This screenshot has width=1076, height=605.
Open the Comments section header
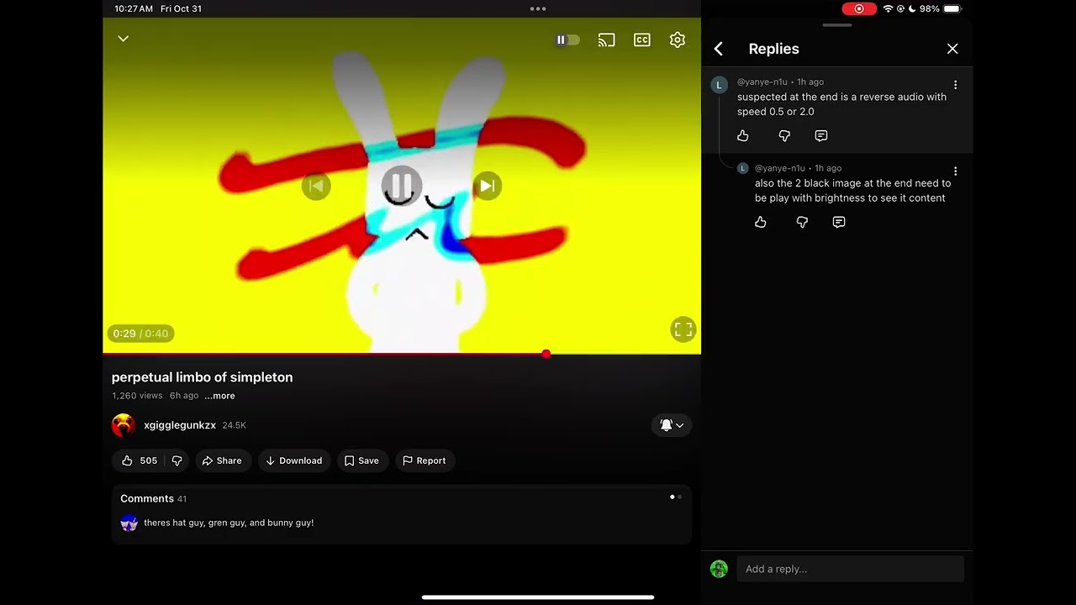[153, 498]
